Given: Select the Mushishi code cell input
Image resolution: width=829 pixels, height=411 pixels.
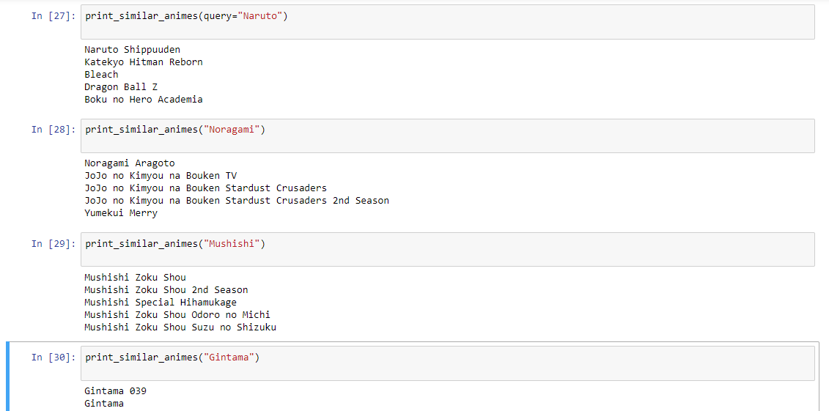Looking at the screenshot, I should 447,249.
